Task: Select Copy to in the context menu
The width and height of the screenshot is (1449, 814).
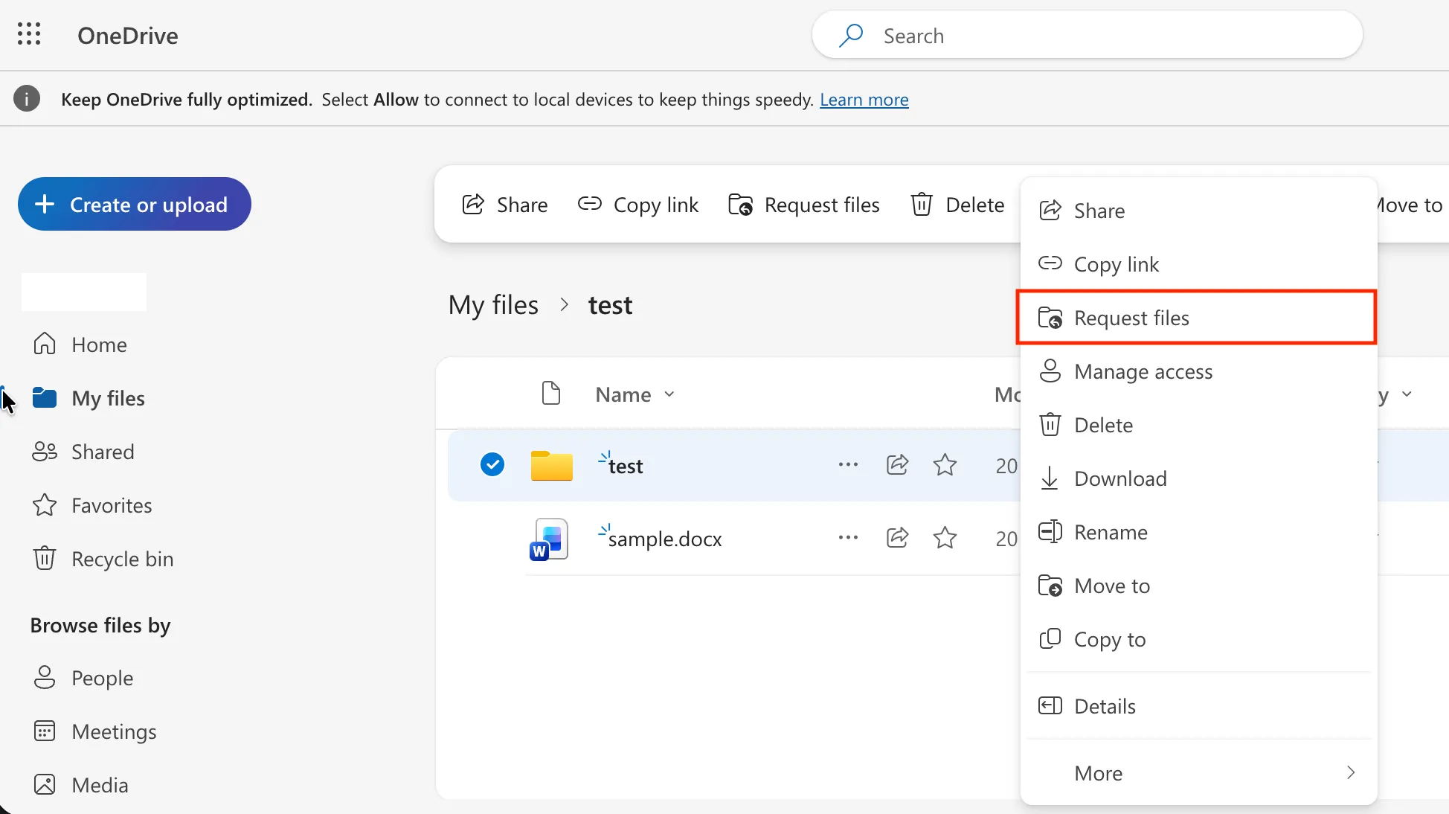Action: [x=1198, y=639]
